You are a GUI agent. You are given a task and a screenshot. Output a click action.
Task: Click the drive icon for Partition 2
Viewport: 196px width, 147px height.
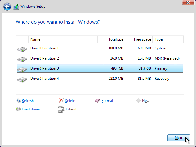(x=22, y=60)
